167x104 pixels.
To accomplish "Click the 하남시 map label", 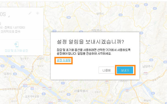I will (147, 100).
